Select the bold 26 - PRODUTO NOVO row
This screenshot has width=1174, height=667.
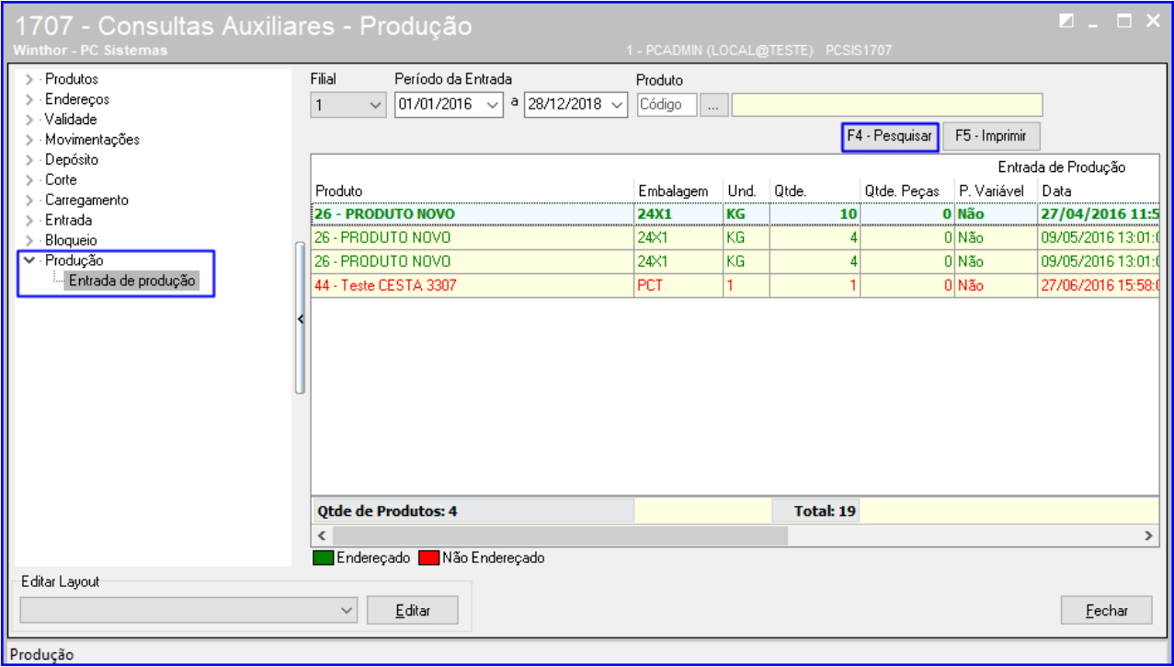pyautogui.click(x=735, y=213)
